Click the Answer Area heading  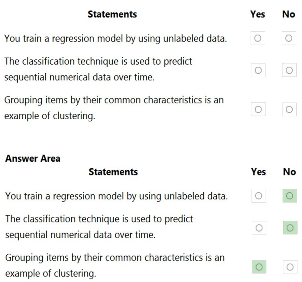pyautogui.click(x=33, y=158)
